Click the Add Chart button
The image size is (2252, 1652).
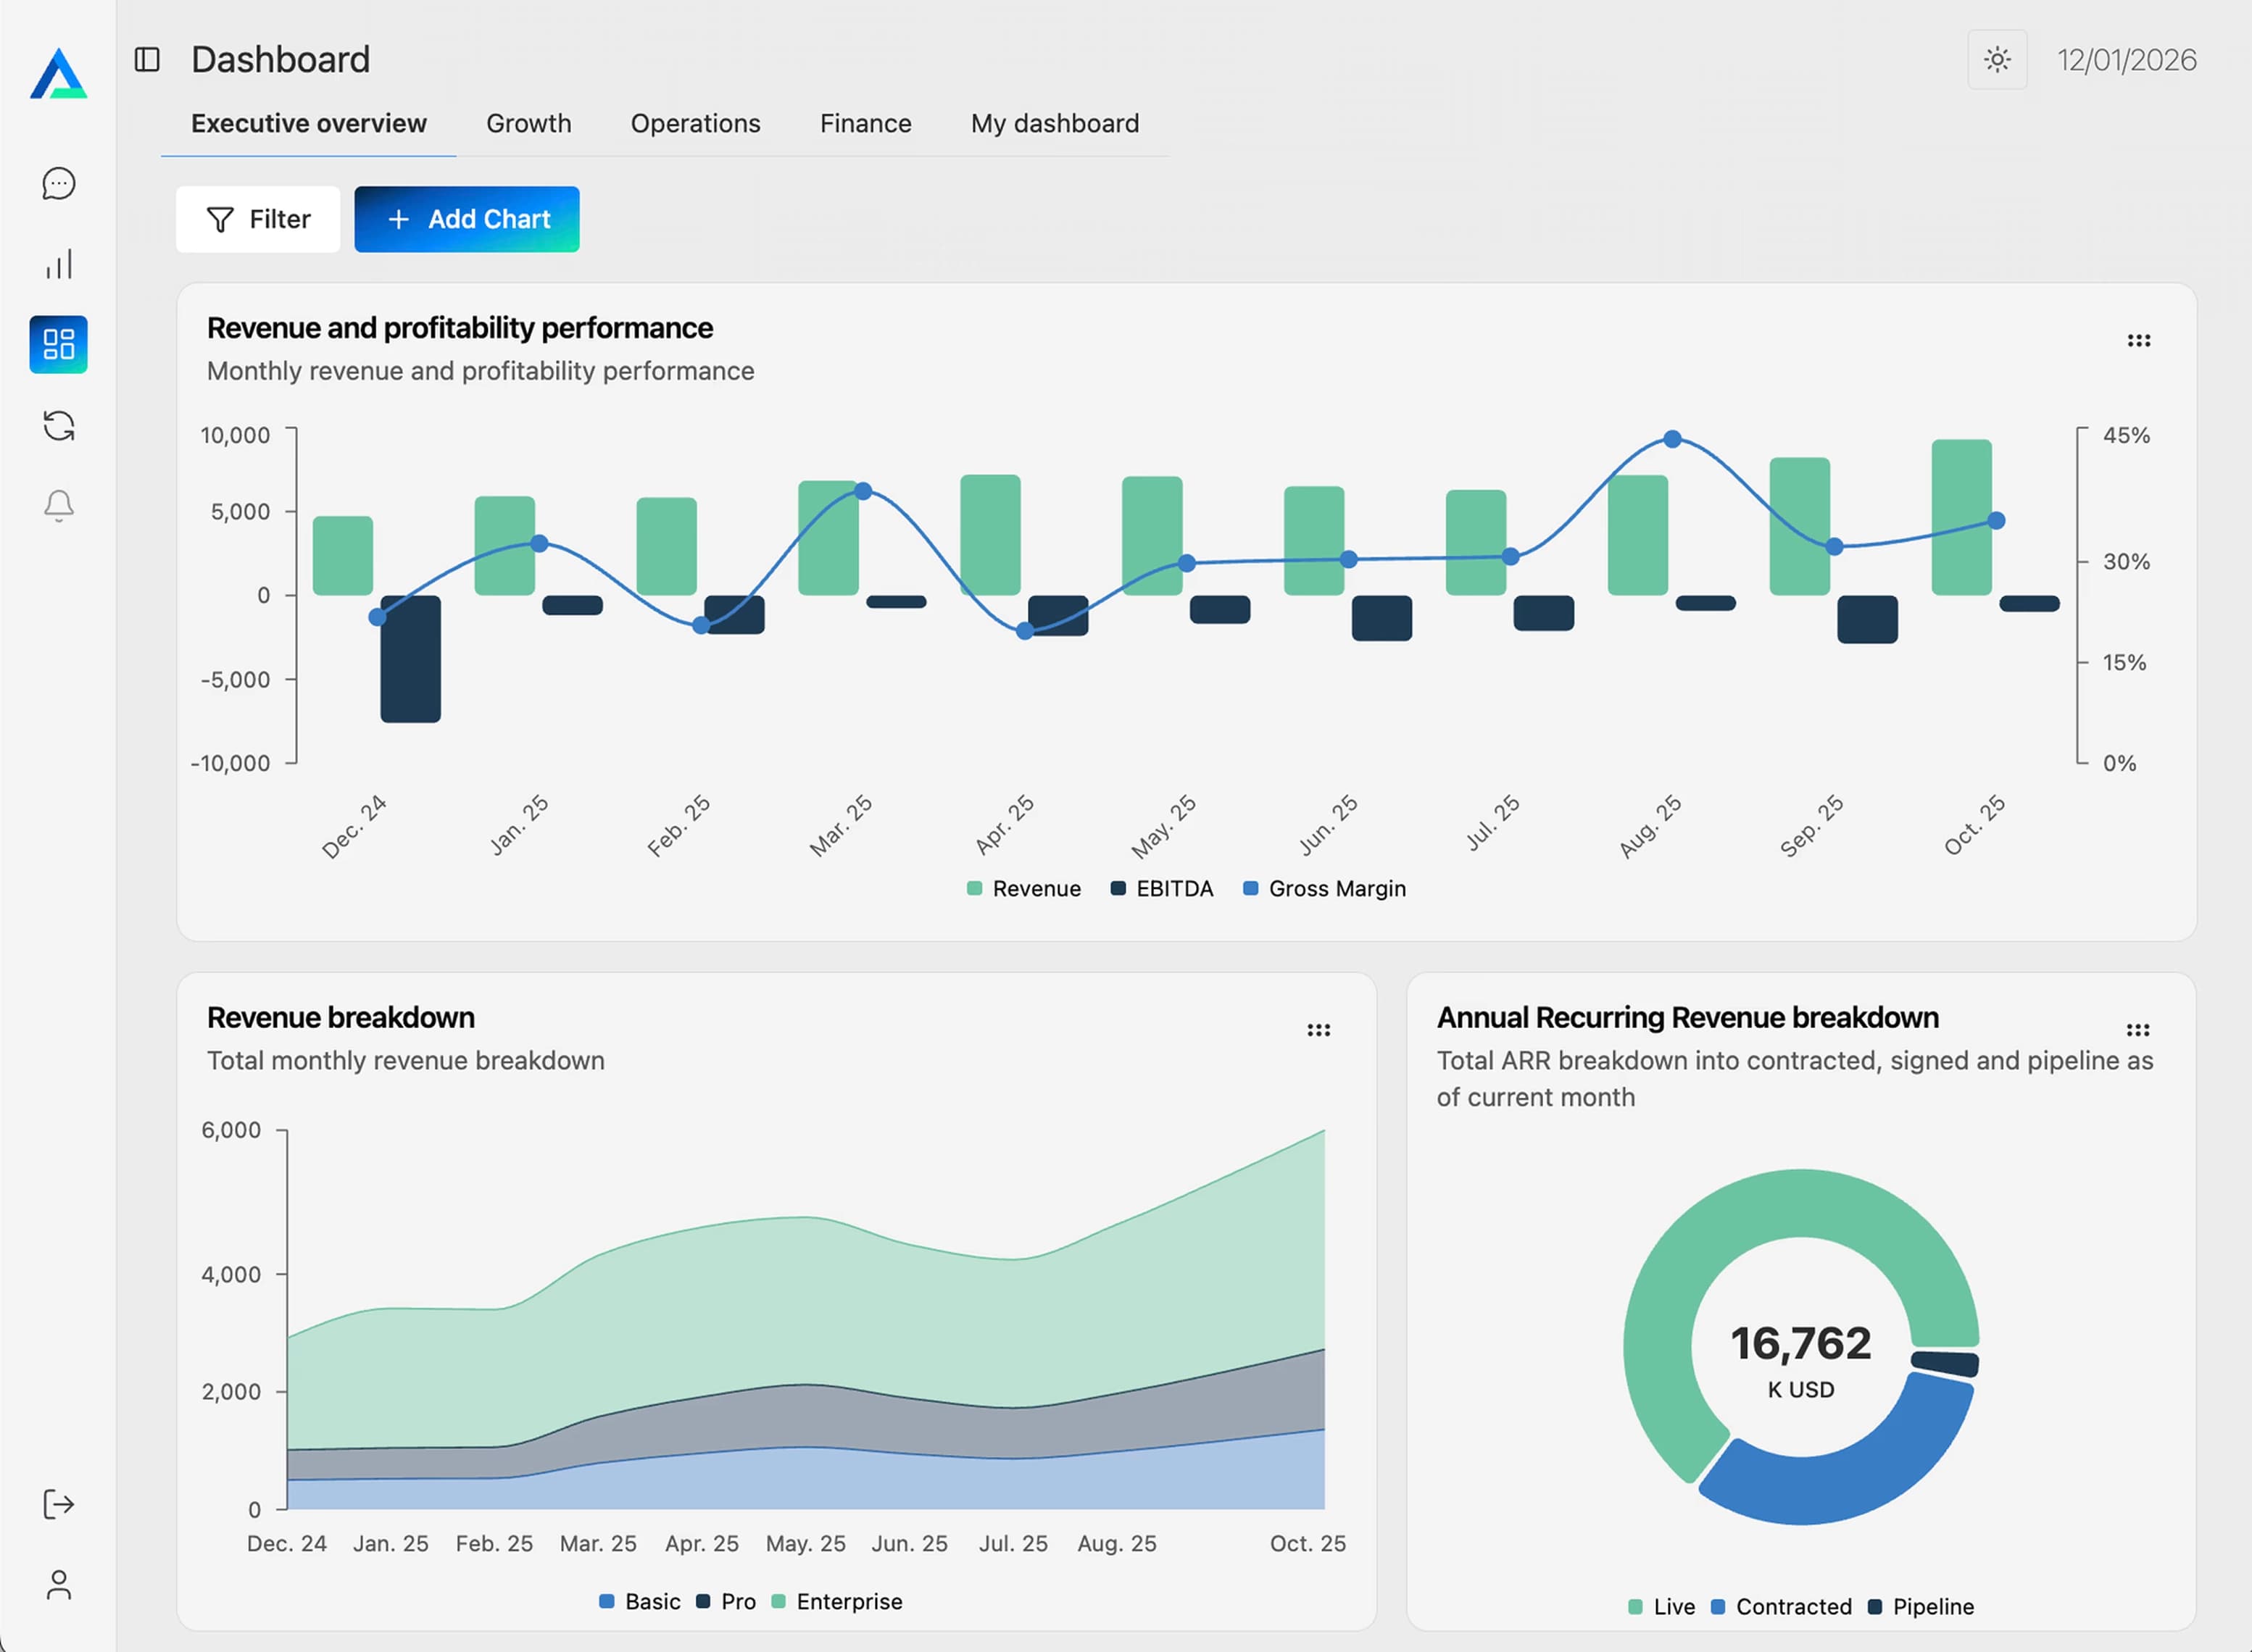pos(466,219)
